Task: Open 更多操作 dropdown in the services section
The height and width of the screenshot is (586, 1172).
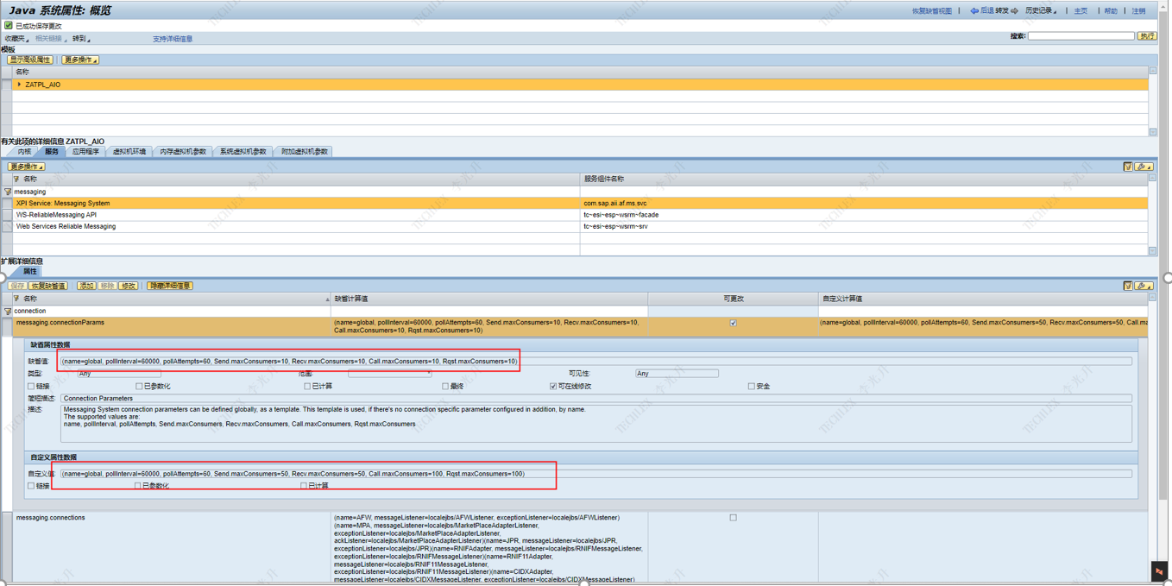Action: pyautogui.click(x=25, y=167)
